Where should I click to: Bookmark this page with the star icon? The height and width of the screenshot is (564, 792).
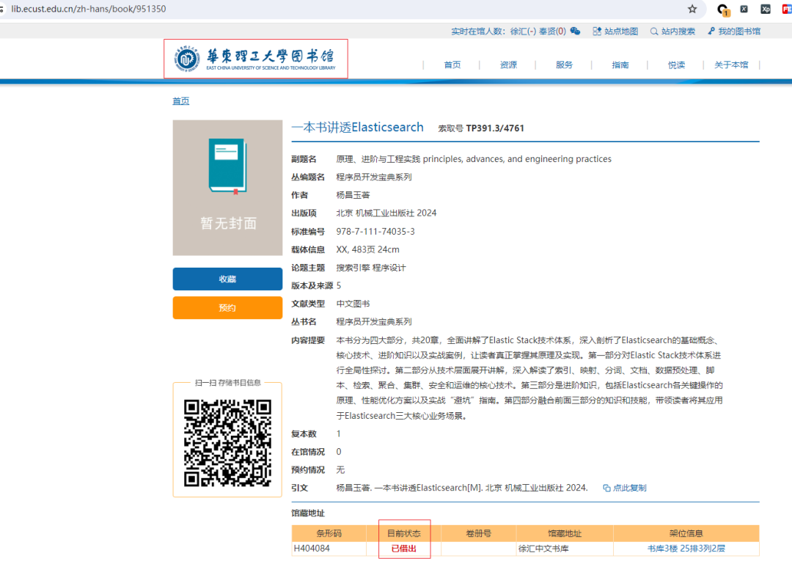[x=692, y=9]
